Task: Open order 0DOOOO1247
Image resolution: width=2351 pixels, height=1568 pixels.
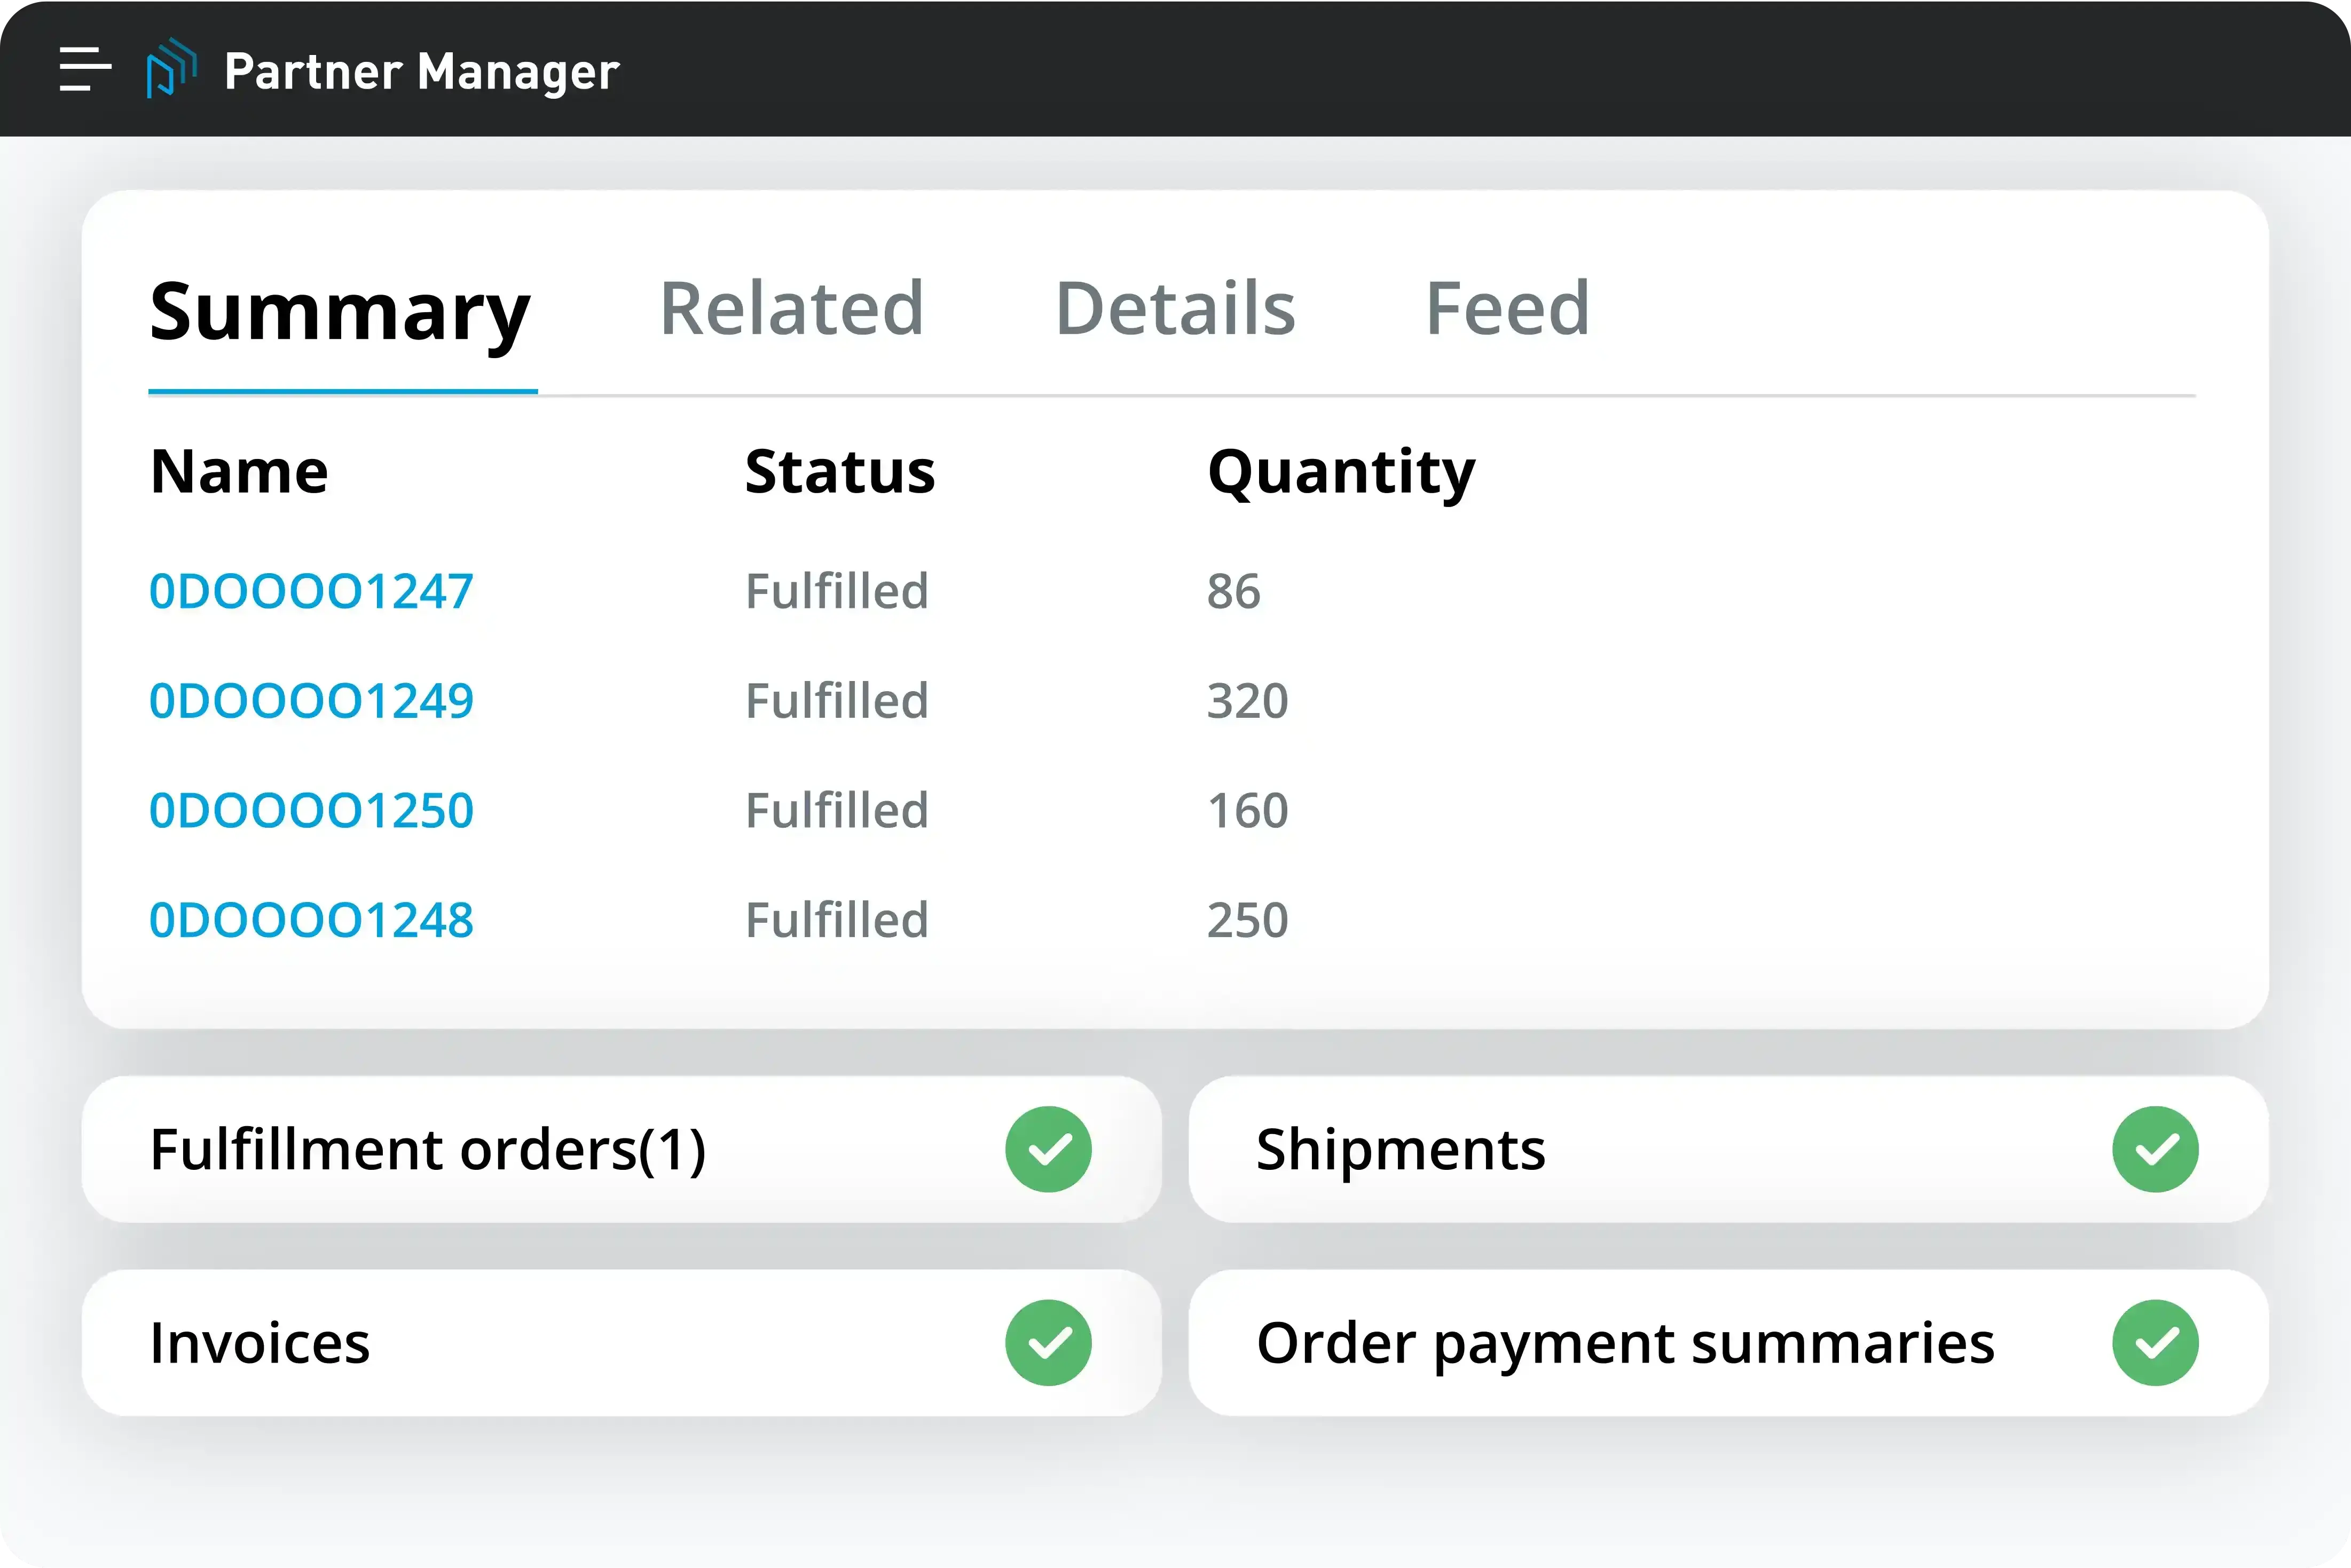Action: [311, 590]
